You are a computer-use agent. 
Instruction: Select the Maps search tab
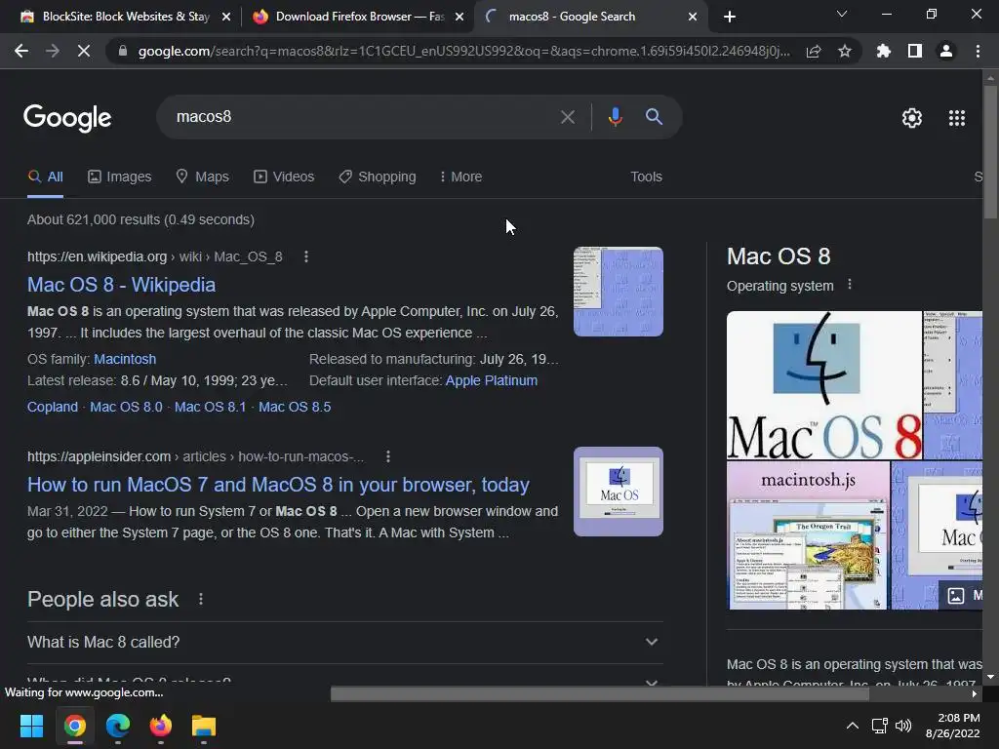tap(202, 177)
